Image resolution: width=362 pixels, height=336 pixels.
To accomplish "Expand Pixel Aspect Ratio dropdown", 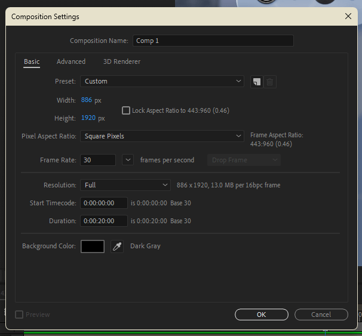I will pyautogui.click(x=162, y=136).
